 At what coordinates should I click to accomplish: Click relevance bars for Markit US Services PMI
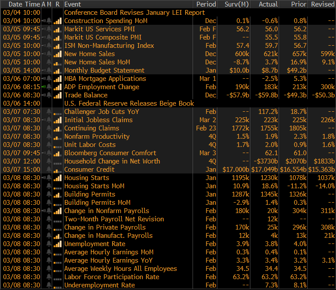[x=57, y=29]
